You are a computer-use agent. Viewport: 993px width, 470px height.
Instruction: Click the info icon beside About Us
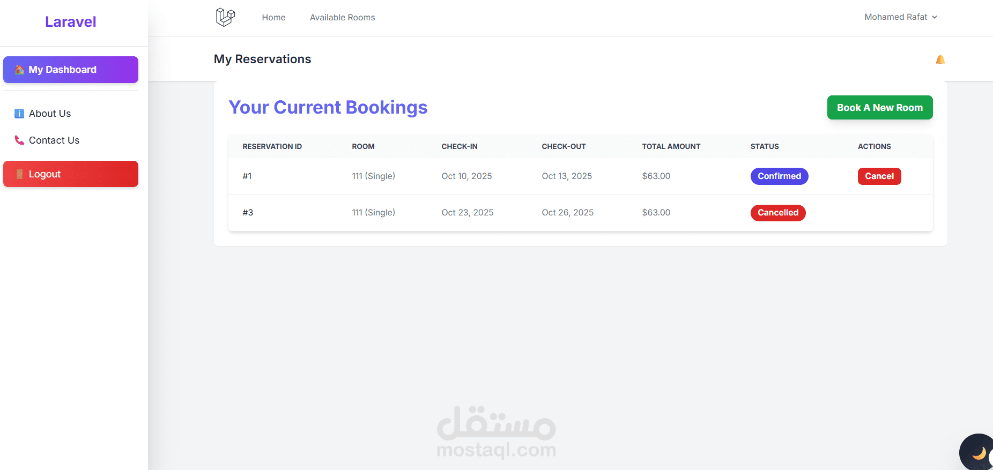click(x=19, y=114)
